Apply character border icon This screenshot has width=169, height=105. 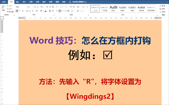point(53,7)
